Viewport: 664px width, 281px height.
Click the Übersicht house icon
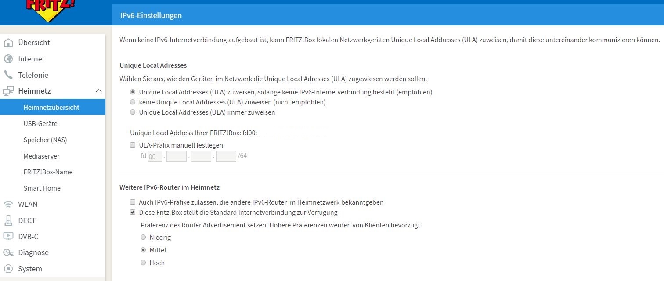click(x=8, y=43)
